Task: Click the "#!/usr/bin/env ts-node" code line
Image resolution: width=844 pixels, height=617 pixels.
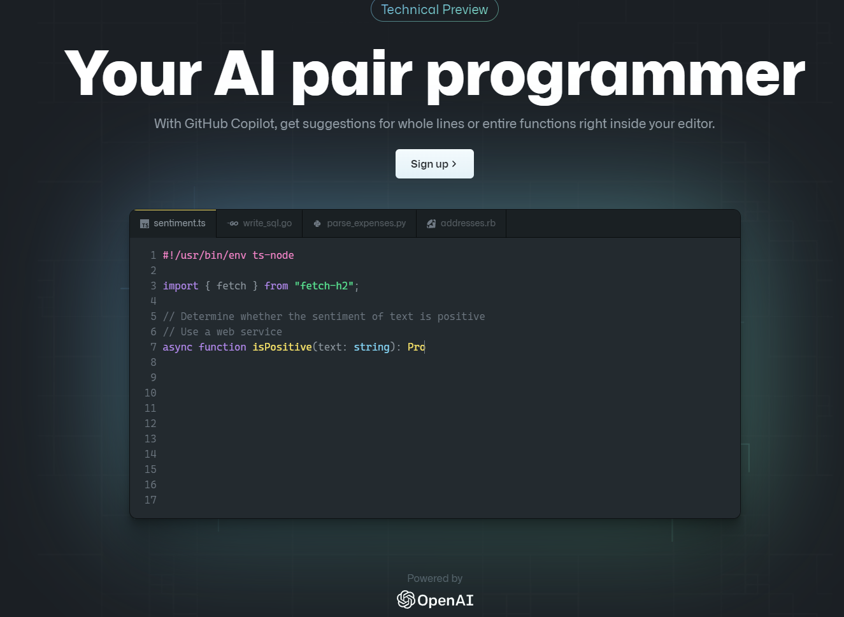Action: pyautogui.click(x=229, y=255)
